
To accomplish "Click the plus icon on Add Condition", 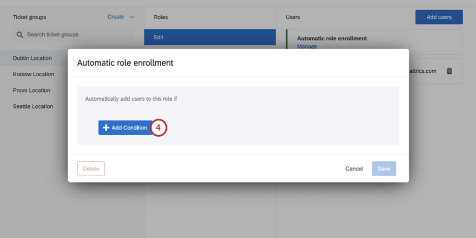I will 106,128.
